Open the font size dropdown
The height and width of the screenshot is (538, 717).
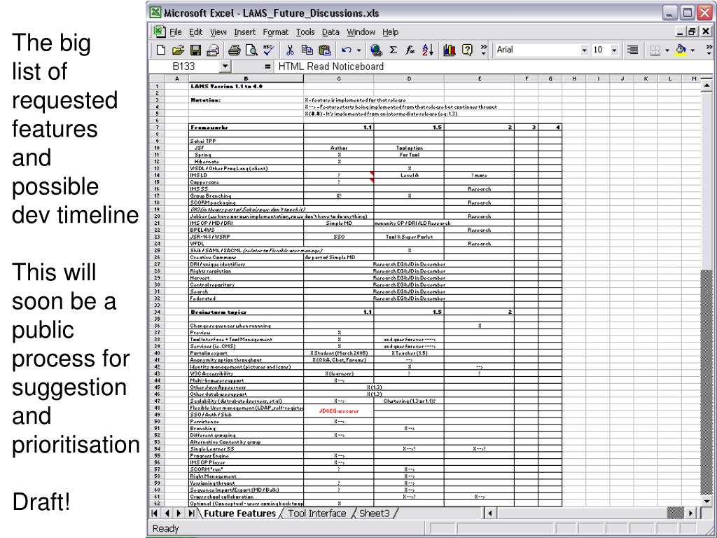[x=615, y=50]
